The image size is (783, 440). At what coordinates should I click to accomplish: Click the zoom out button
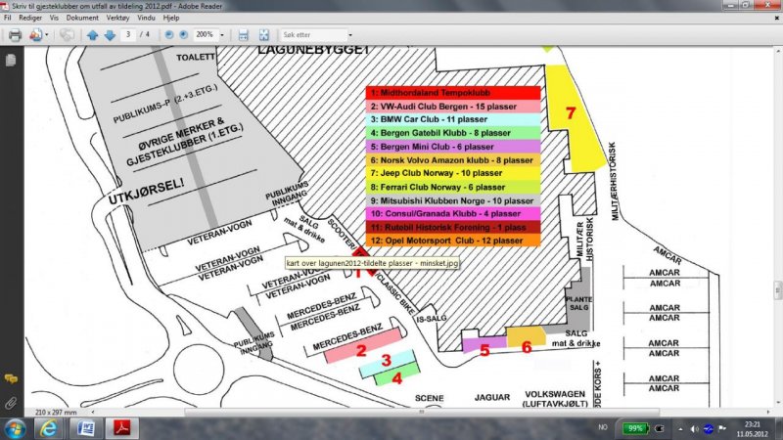[169, 35]
